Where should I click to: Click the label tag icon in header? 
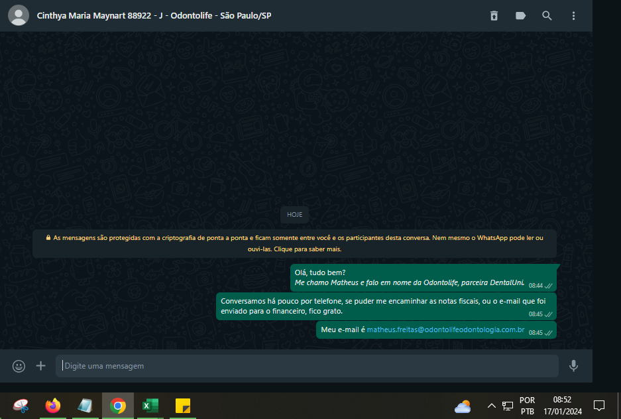click(x=520, y=16)
